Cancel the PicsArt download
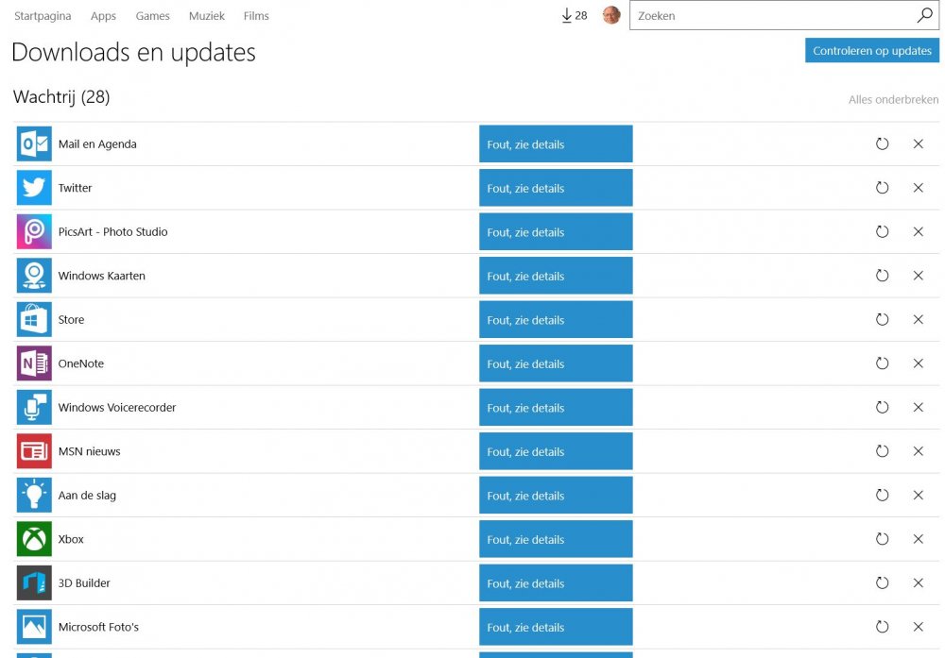 [x=919, y=232]
